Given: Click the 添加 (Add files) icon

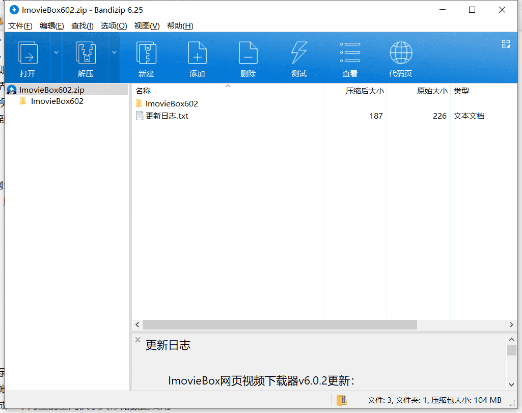Looking at the screenshot, I should tap(197, 53).
